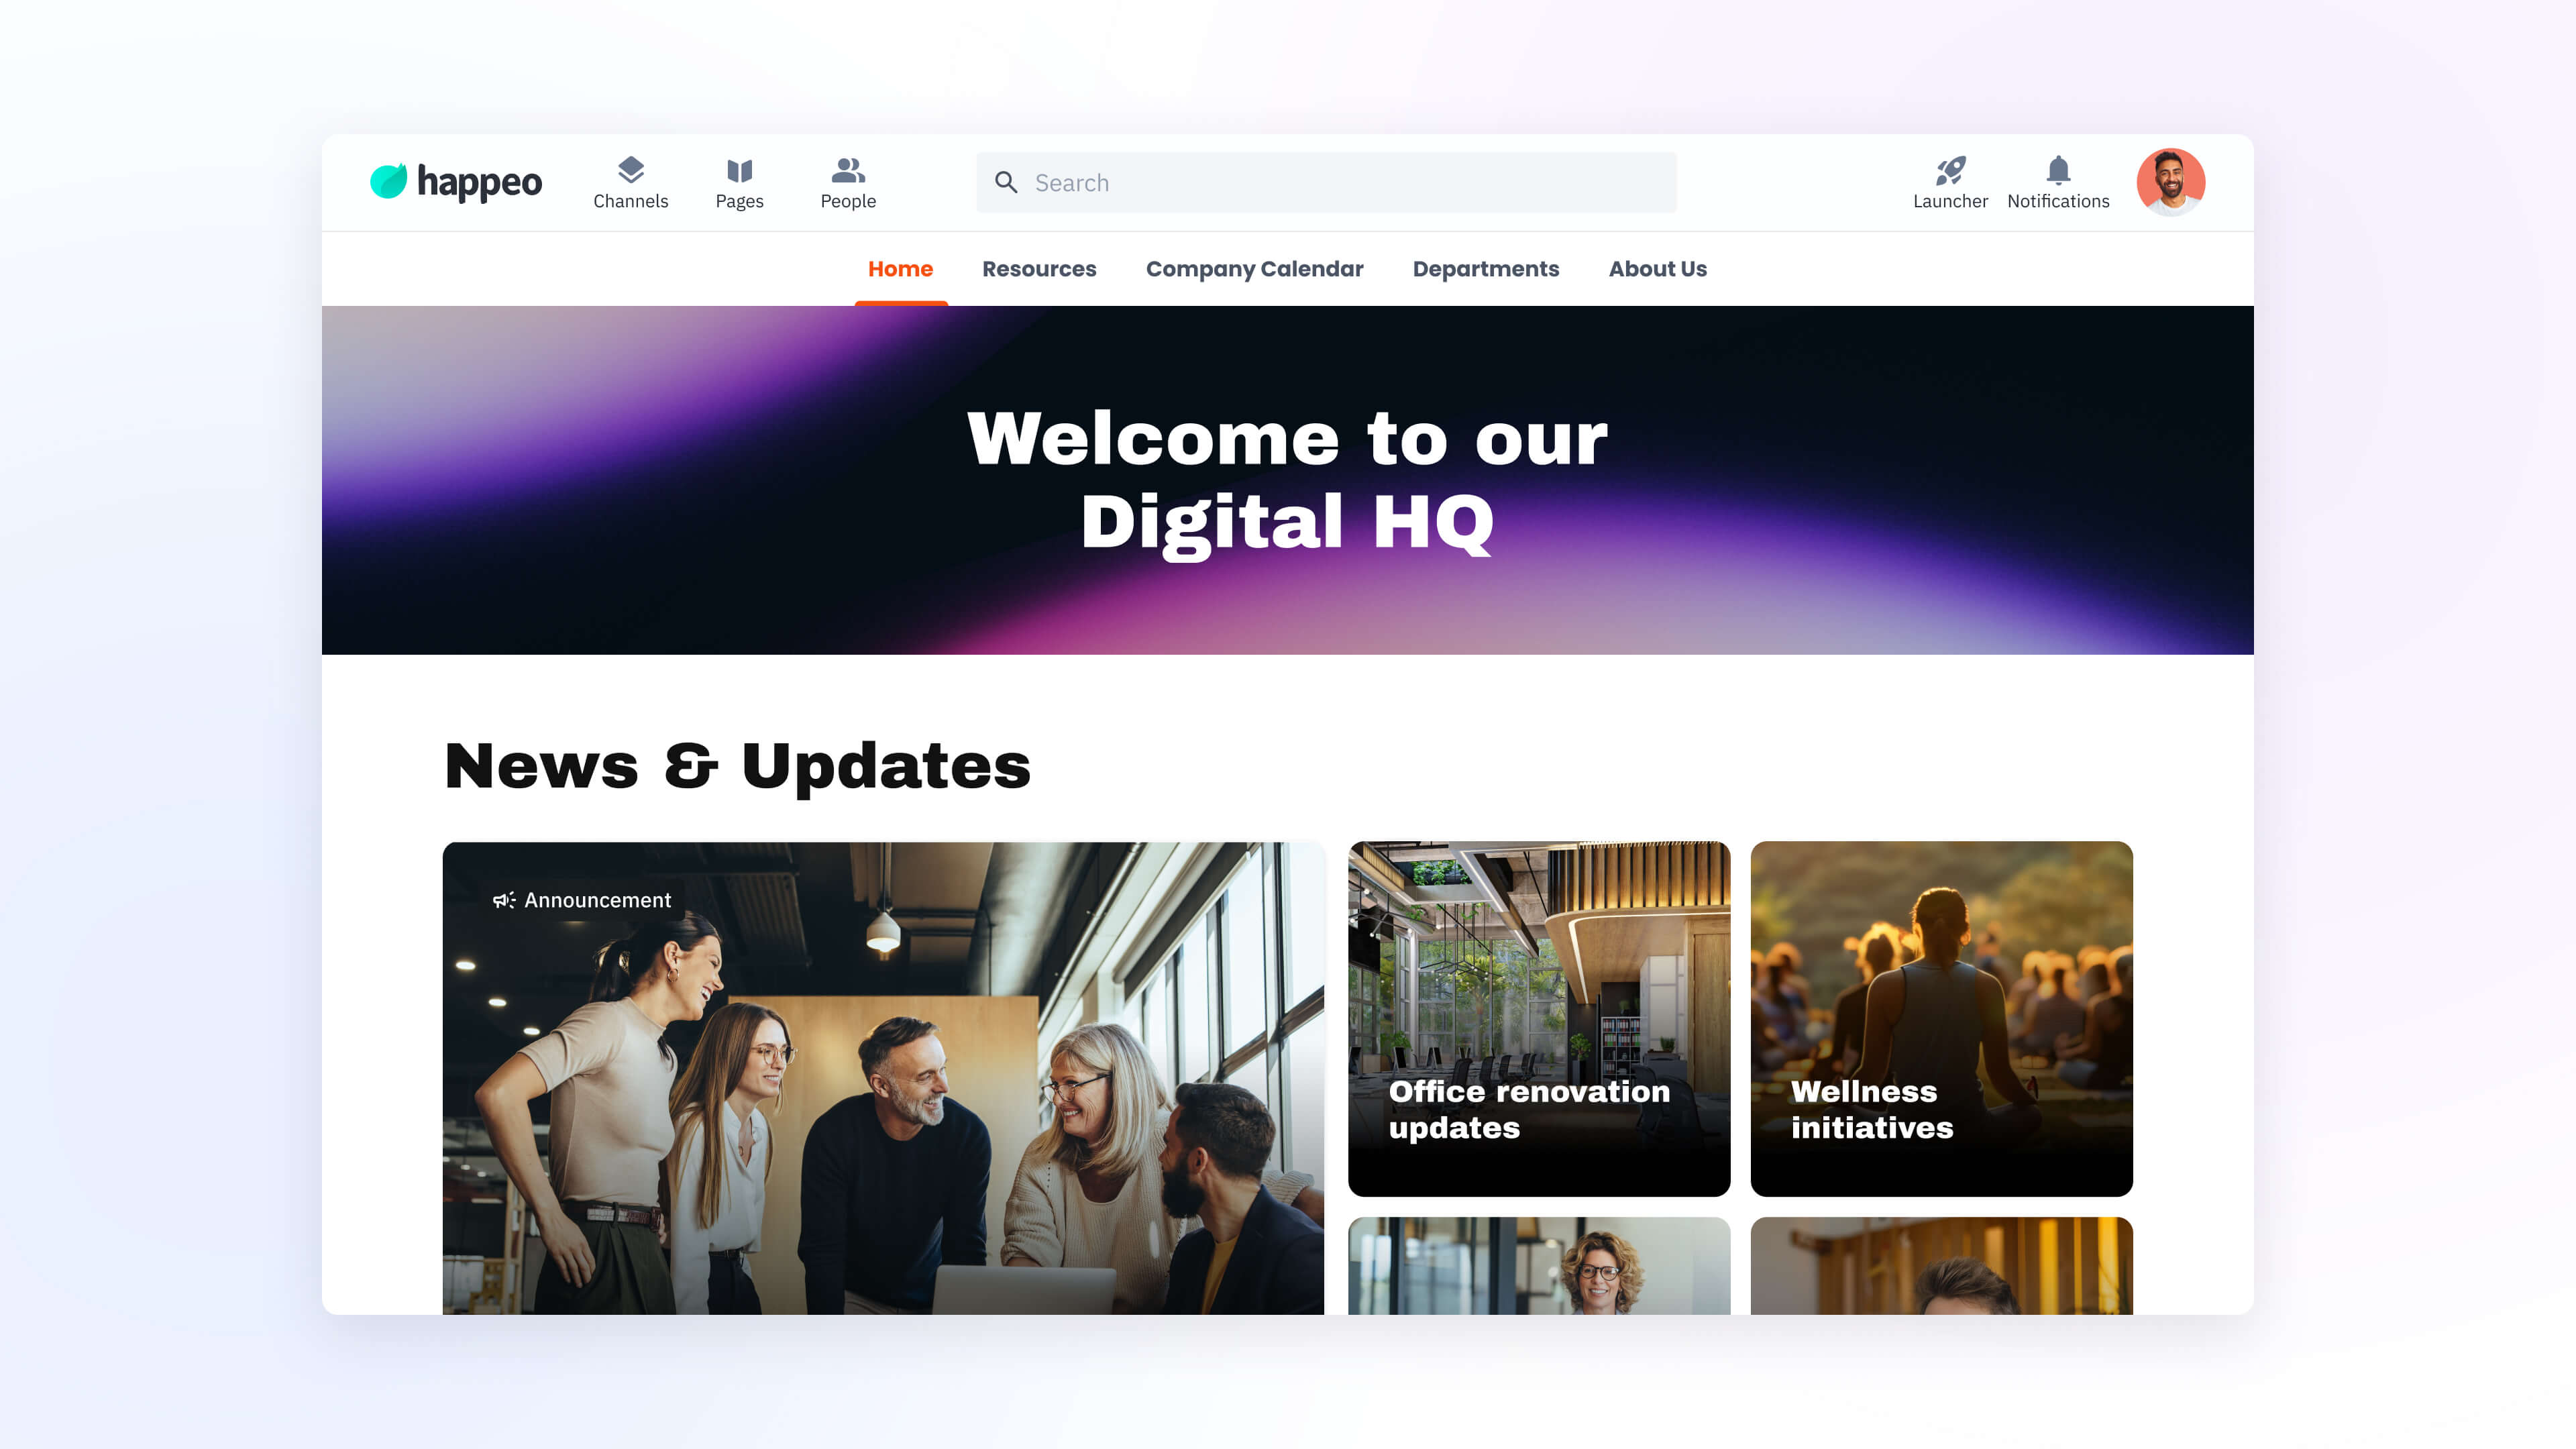
Task: Open the Notifications bell icon
Action: tap(2058, 171)
